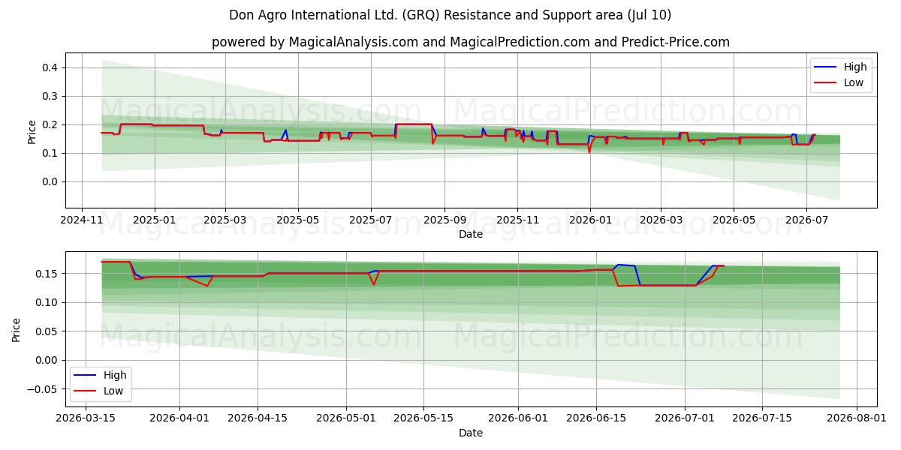This screenshot has width=901, height=450.
Task: Click the '2025-07' date tick label
Action: [371, 220]
